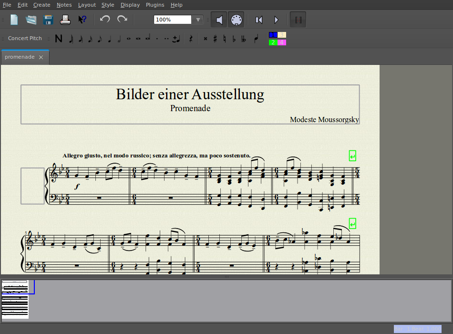
Task: Open the Print dialog from the toolbar
Action: click(65, 20)
